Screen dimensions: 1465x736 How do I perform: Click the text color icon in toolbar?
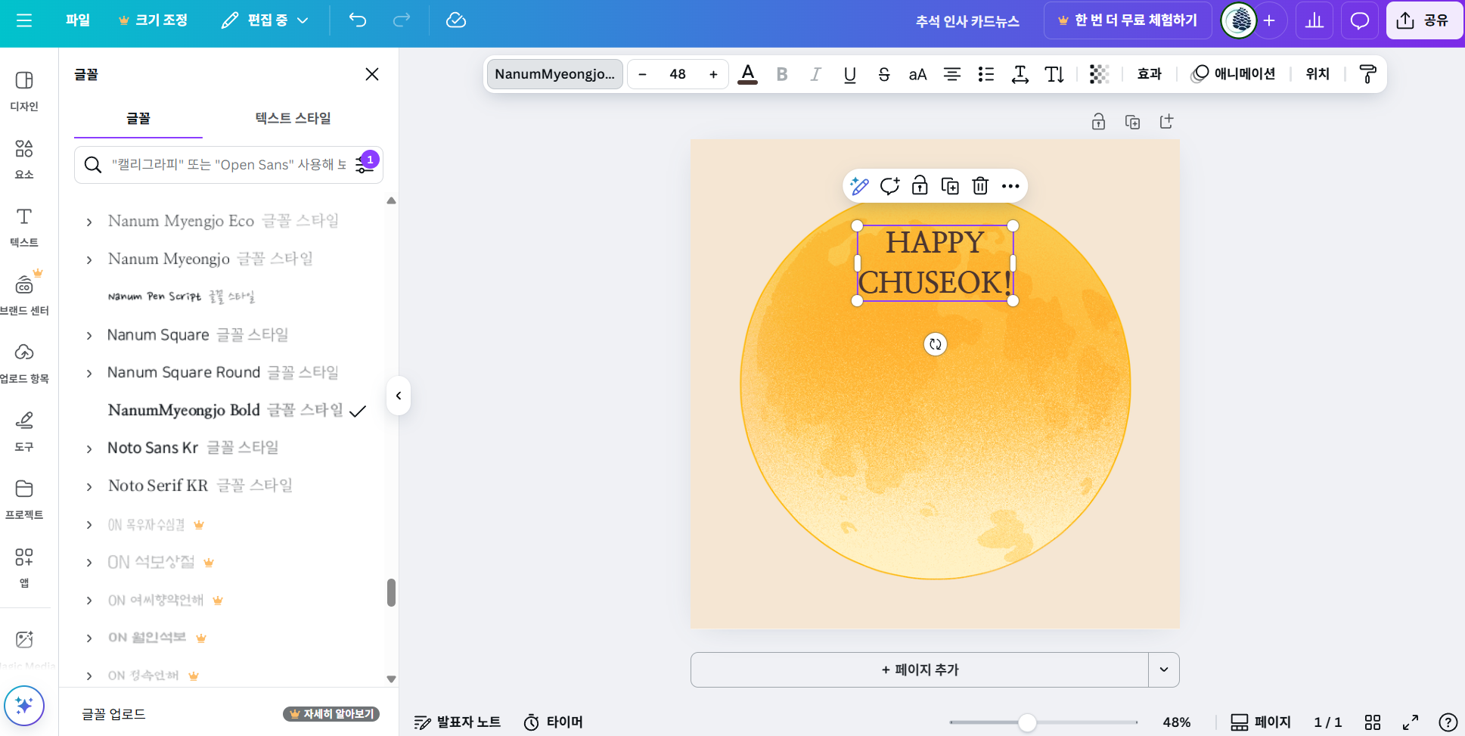[x=747, y=74]
